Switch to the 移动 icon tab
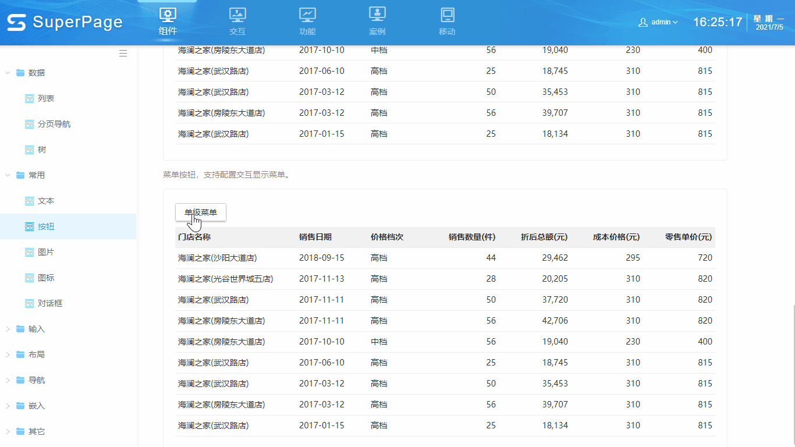This screenshot has width=795, height=447. point(447,15)
